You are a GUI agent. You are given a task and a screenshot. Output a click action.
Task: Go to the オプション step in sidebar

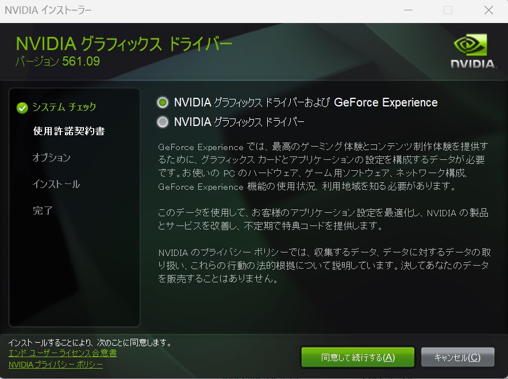coord(52,158)
